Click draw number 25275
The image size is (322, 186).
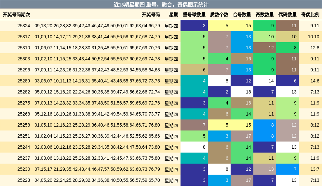tap(24, 103)
